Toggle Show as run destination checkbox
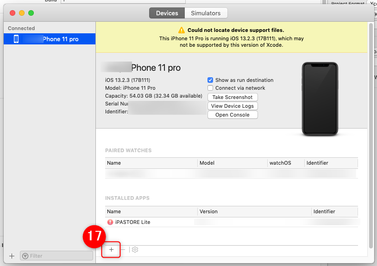The image size is (377, 266). point(210,80)
